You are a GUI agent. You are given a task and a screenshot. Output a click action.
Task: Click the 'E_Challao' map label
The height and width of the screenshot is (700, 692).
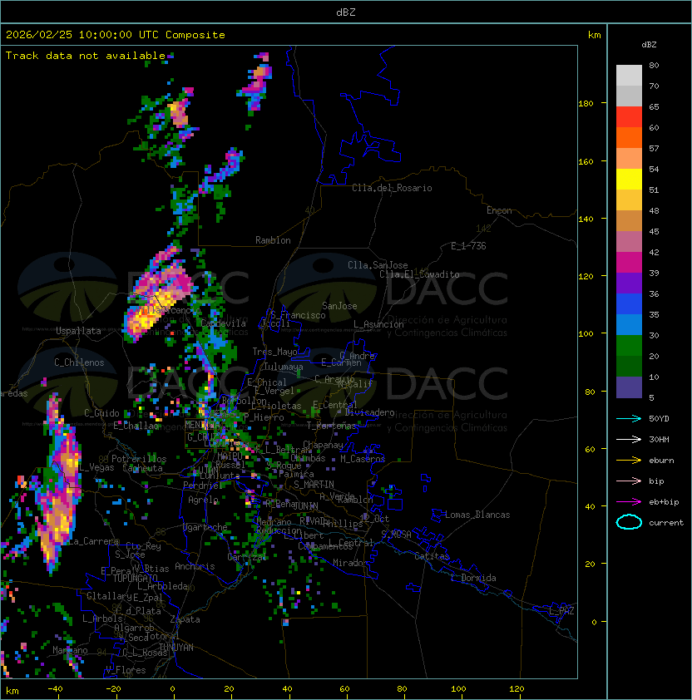coord(136,426)
